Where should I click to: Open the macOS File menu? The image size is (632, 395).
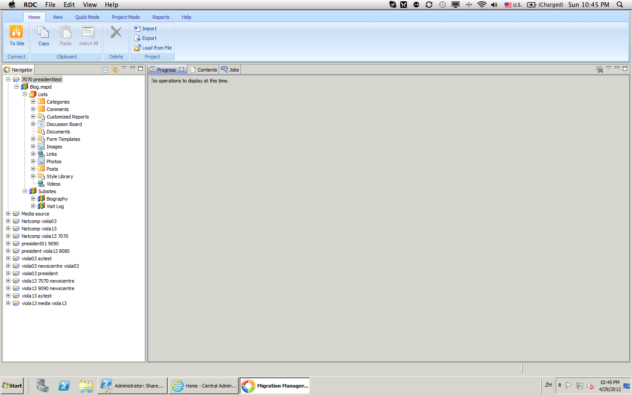click(x=50, y=5)
